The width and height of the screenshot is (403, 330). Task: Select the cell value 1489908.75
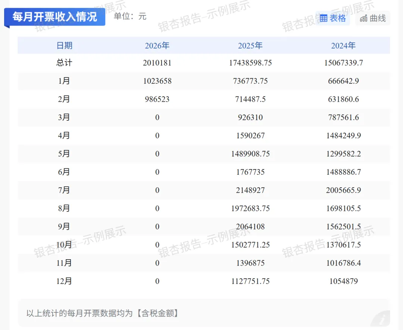pyautogui.click(x=250, y=154)
